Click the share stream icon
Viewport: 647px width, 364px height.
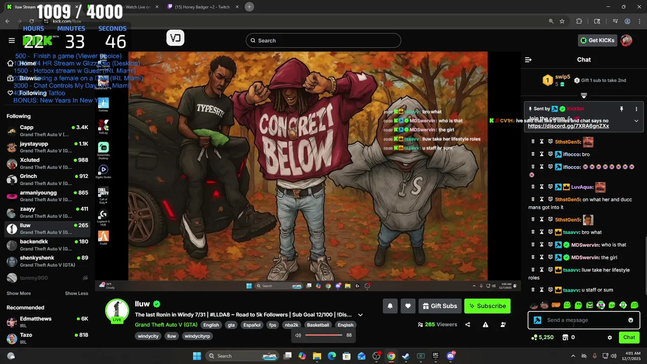468,325
